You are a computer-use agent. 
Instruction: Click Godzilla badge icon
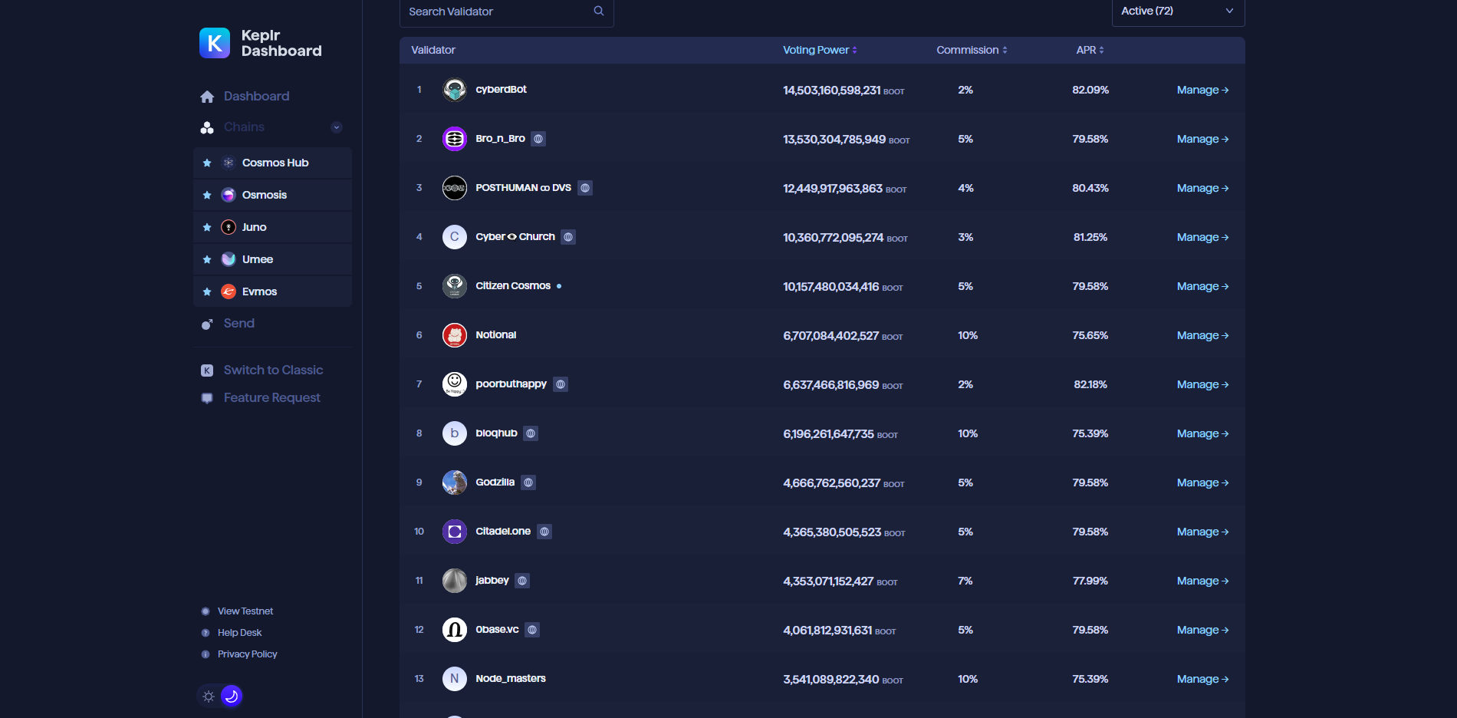click(528, 483)
